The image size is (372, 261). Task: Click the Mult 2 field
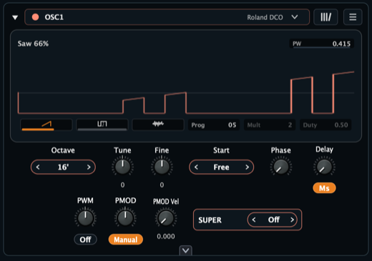pos(270,125)
